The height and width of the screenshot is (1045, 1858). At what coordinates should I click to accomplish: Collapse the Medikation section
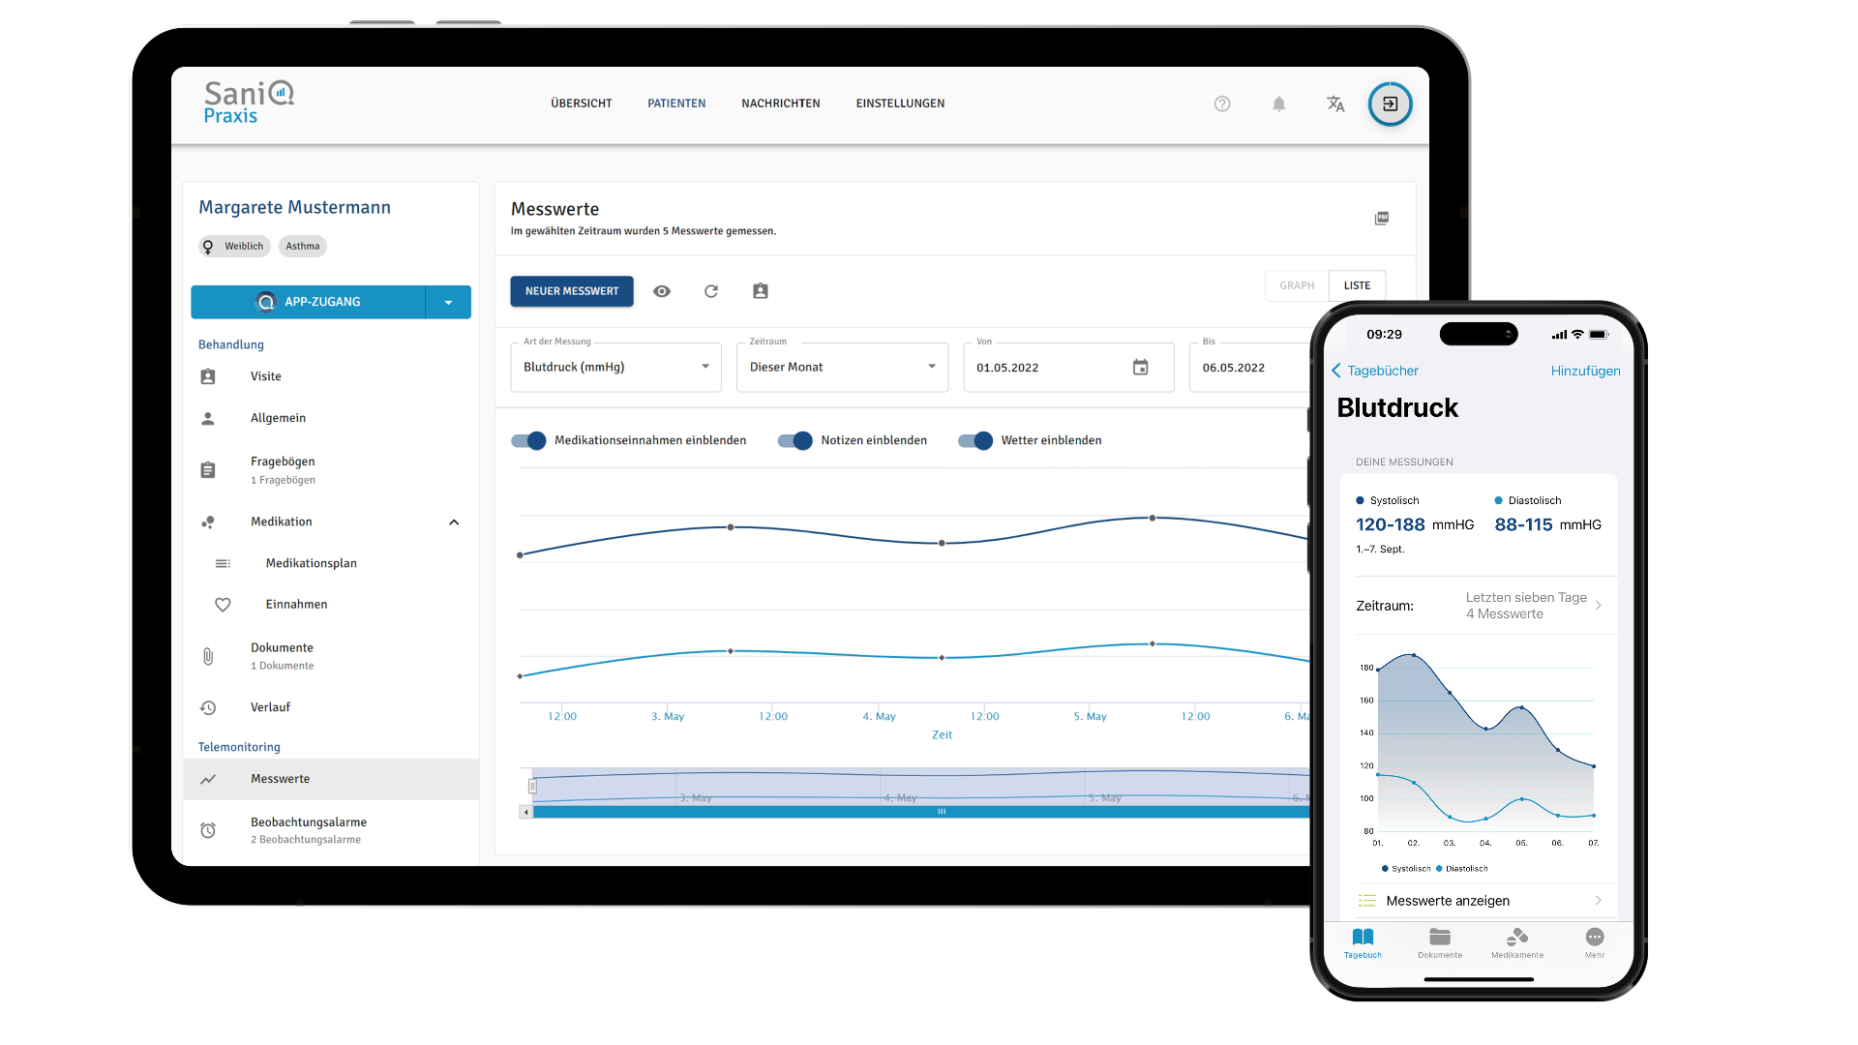[454, 522]
